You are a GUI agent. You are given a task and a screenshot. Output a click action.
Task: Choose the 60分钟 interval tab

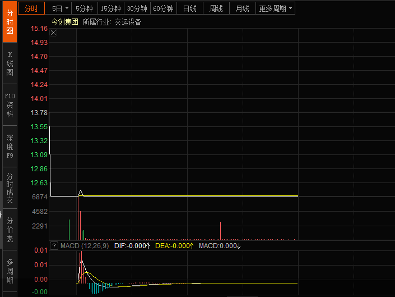point(164,8)
